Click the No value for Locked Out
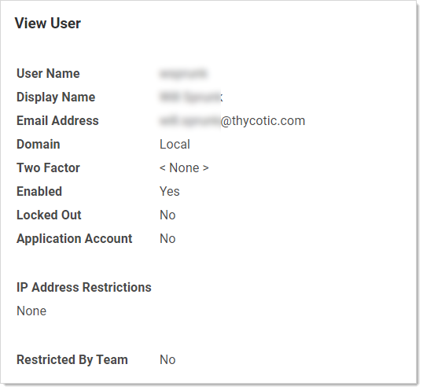 pyautogui.click(x=167, y=215)
